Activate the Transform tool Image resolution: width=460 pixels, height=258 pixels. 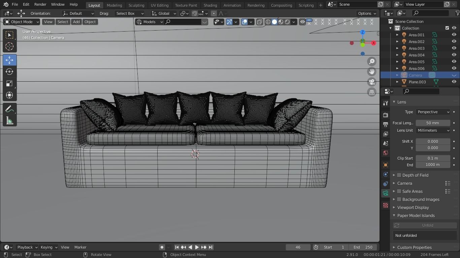[x=9, y=95]
